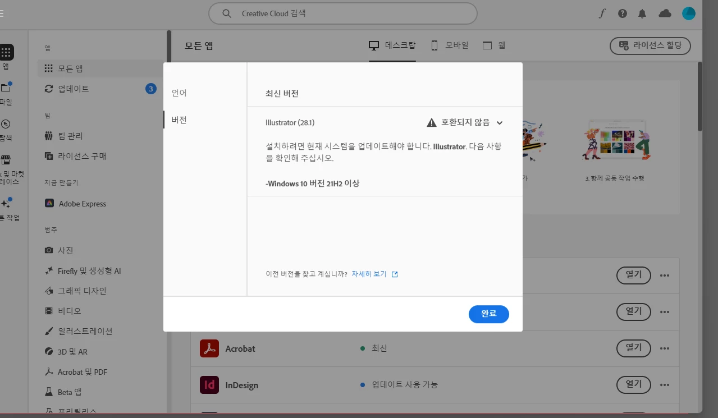Click the InDesign app icon

[x=209, y=385]
